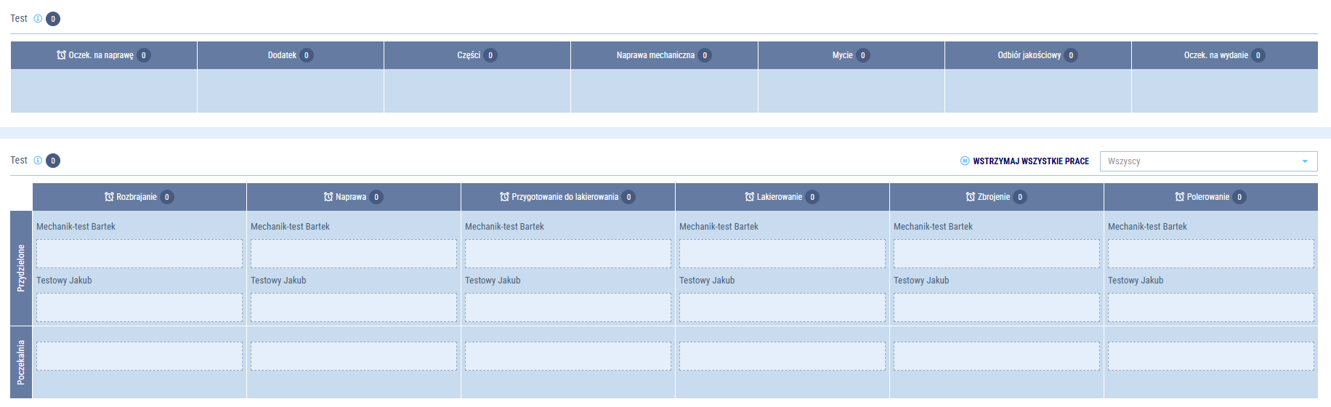Open the Wszyscy employee filter dropdown
Screen dimensions: 1331x407
coord(1199,161)
